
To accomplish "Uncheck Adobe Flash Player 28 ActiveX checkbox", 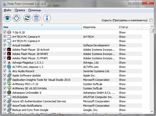I will pos(5,49).
